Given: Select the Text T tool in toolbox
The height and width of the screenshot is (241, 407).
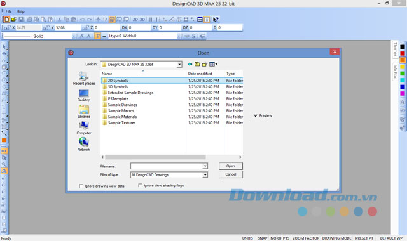Looking at the screenshot, I should 4,107.
